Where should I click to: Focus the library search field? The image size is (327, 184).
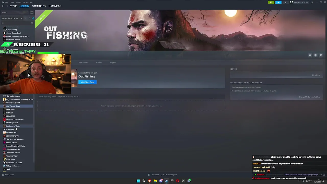click(15, 23)
